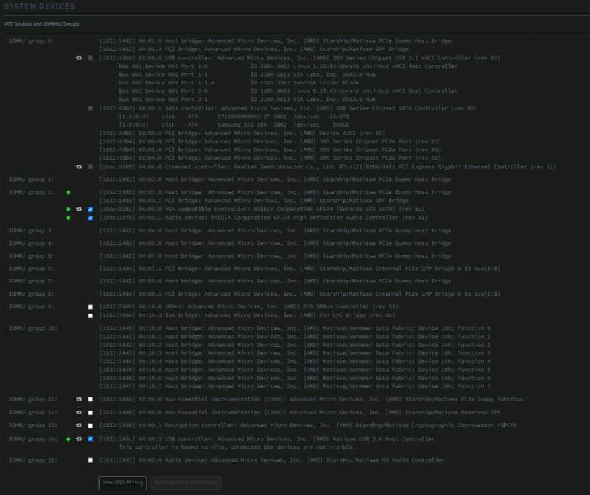This screenshot has width=590, height=495.
Task: Click green dot on 06:00.0 VGA controller row
Action: click(x=68, y=209)
